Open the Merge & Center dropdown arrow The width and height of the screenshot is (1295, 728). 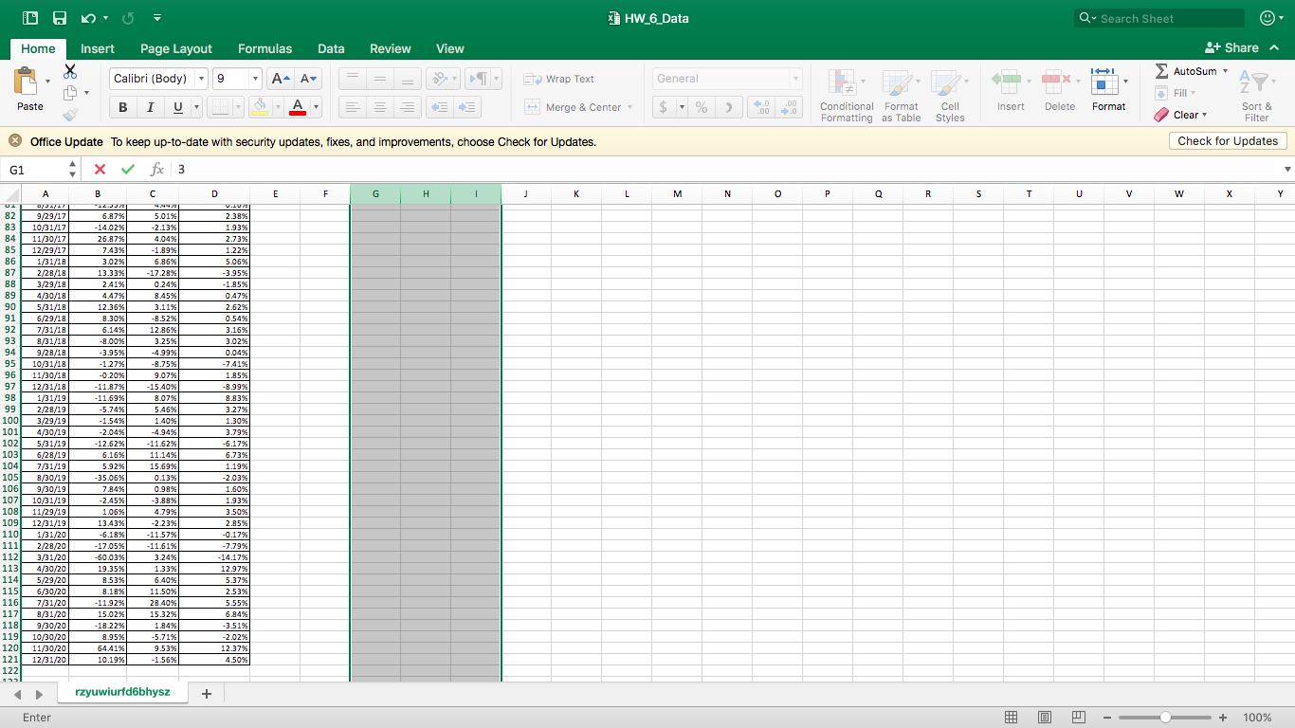(x=630, y=107)
